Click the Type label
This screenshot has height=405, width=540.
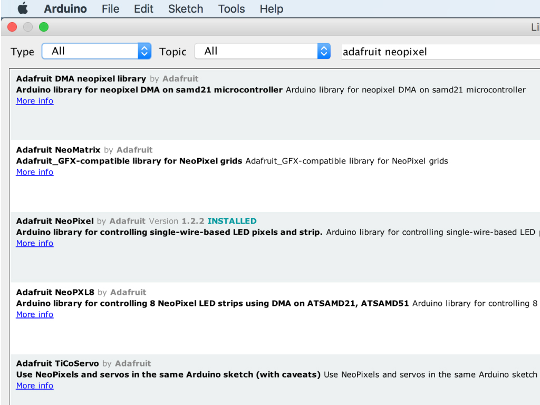22,52
